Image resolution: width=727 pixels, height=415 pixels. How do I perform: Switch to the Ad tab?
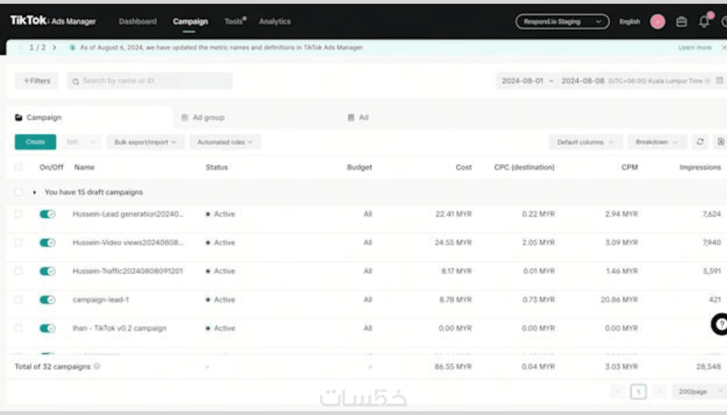[358, 117]
